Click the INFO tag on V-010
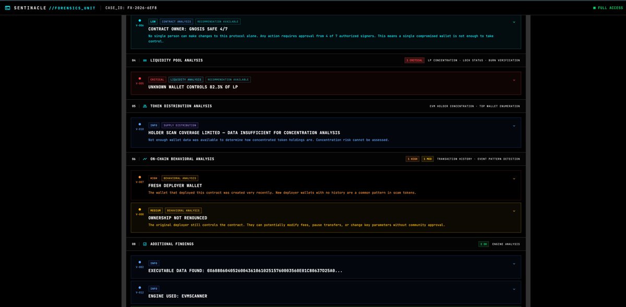 154,125
